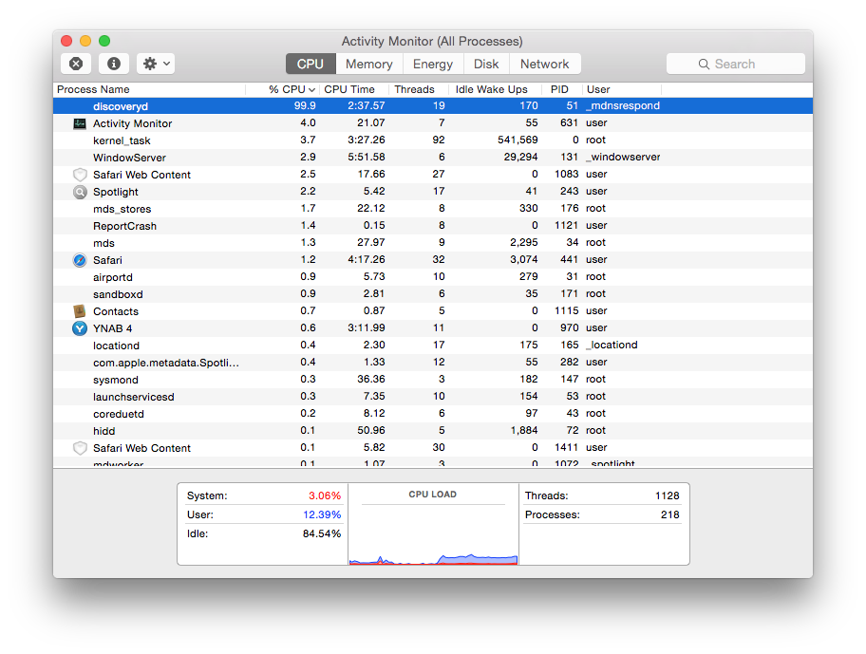Select the locationd process row
Screen dimensions: 866x654
coord(433,346)
